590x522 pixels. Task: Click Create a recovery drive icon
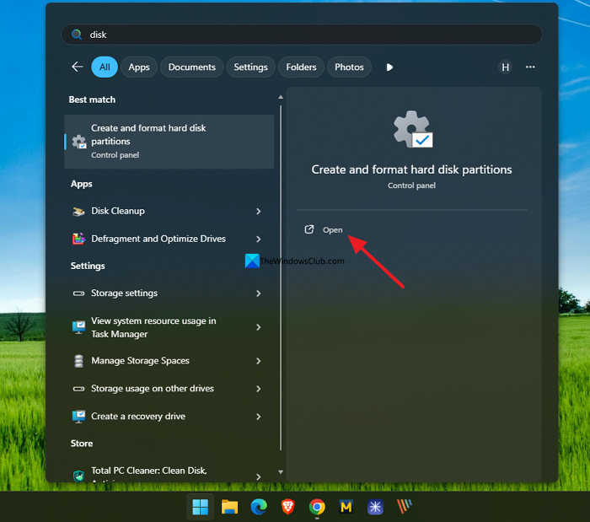pyautogui.click(x=78, y=417)
